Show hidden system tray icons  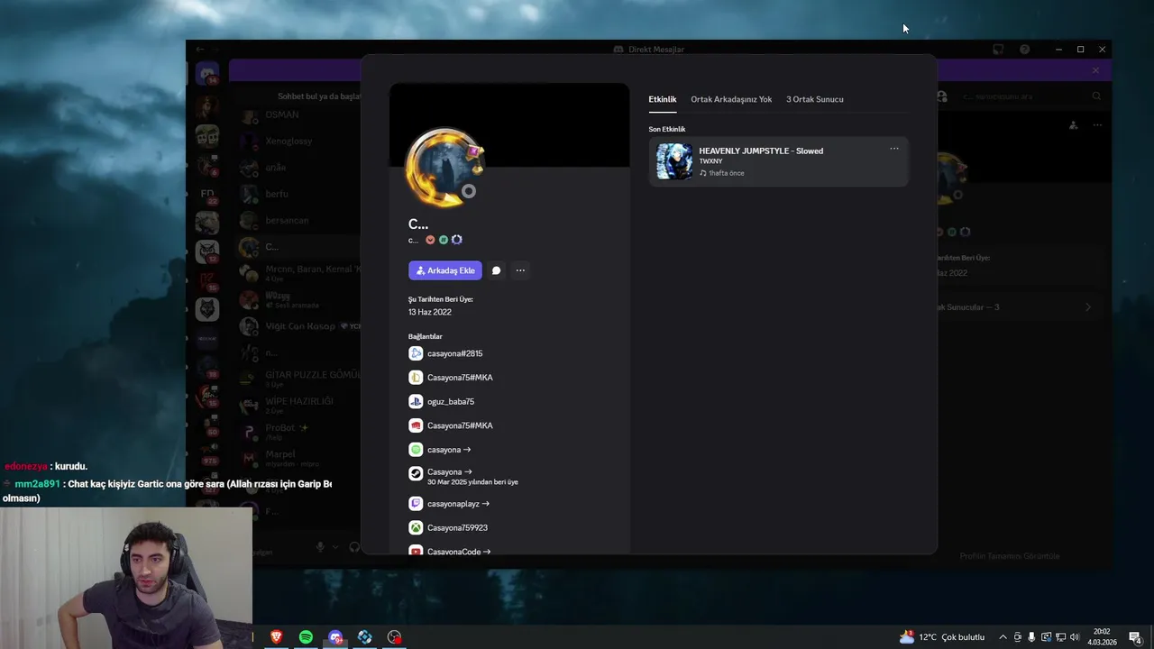tap(1003, 637)
